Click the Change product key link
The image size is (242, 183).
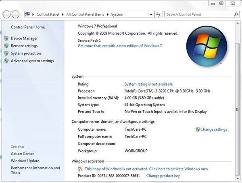pyautogui.click(x=163, y=176)
